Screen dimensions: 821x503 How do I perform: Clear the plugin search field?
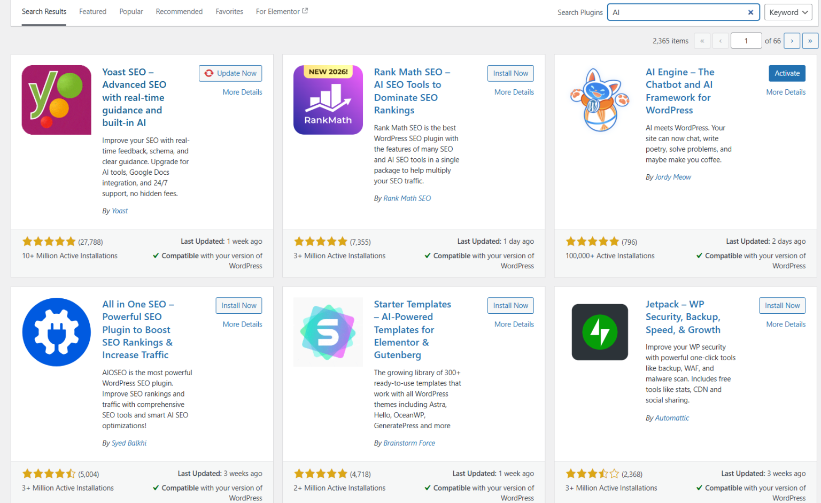[750, 12]
